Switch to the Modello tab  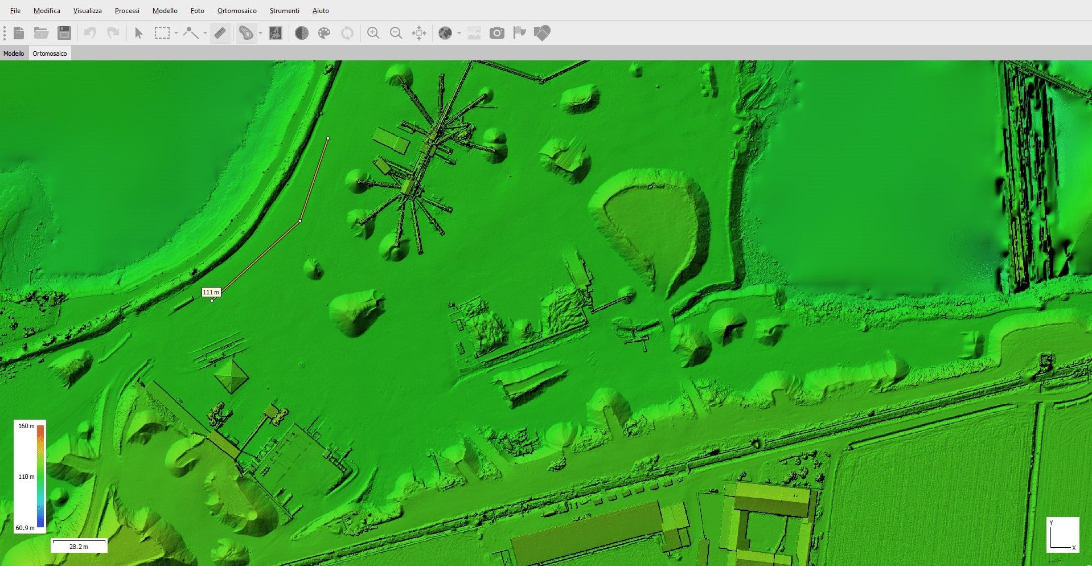point(14,54)
